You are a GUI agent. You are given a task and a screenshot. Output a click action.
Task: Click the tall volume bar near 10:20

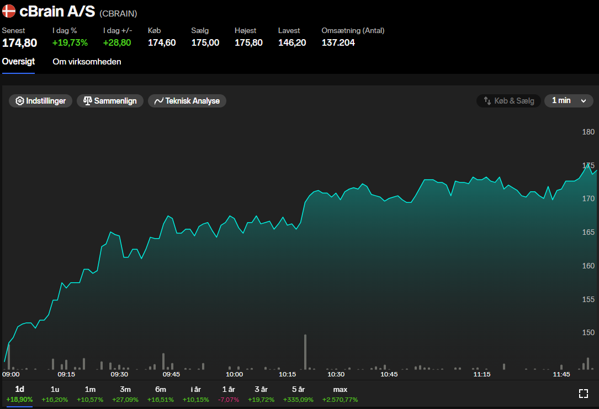coord(305,353)
